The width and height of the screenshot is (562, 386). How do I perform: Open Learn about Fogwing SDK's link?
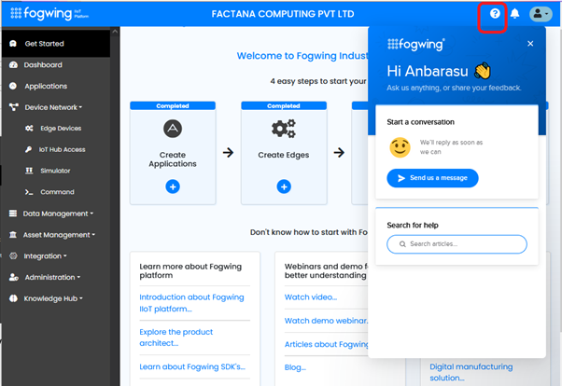(x=192, y=366)
